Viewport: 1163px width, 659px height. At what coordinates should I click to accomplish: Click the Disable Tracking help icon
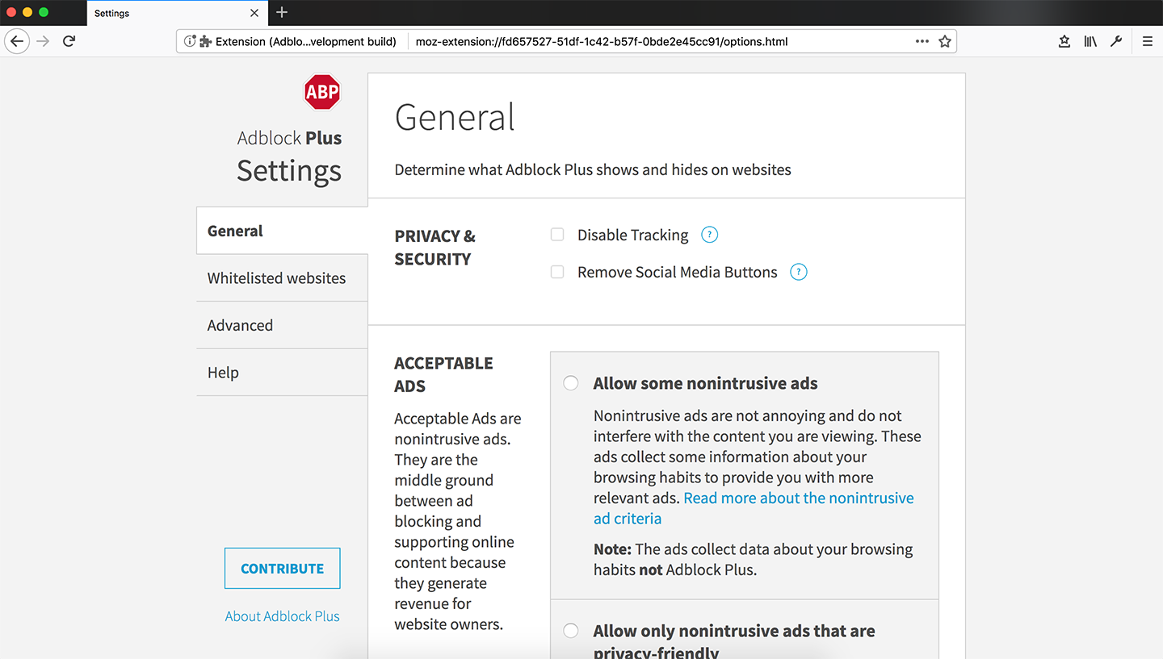pos(709,235)
